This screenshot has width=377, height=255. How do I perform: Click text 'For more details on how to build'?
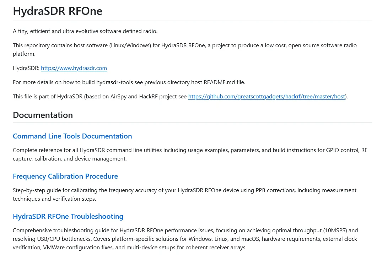(x=54, y=82)
